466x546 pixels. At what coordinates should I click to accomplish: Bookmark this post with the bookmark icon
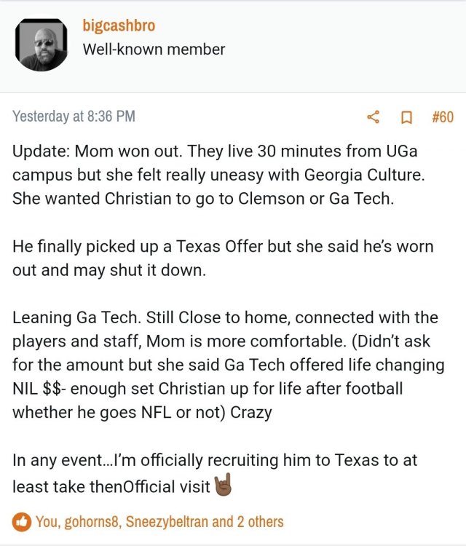coord(407,117)
